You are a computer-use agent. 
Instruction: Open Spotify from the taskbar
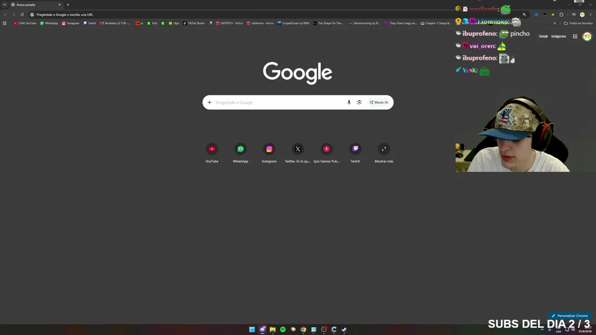tap(283, 329)
